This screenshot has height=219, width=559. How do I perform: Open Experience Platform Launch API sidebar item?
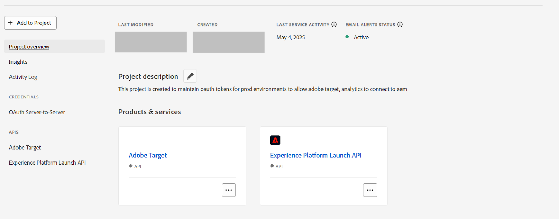(x=47, y=163)
